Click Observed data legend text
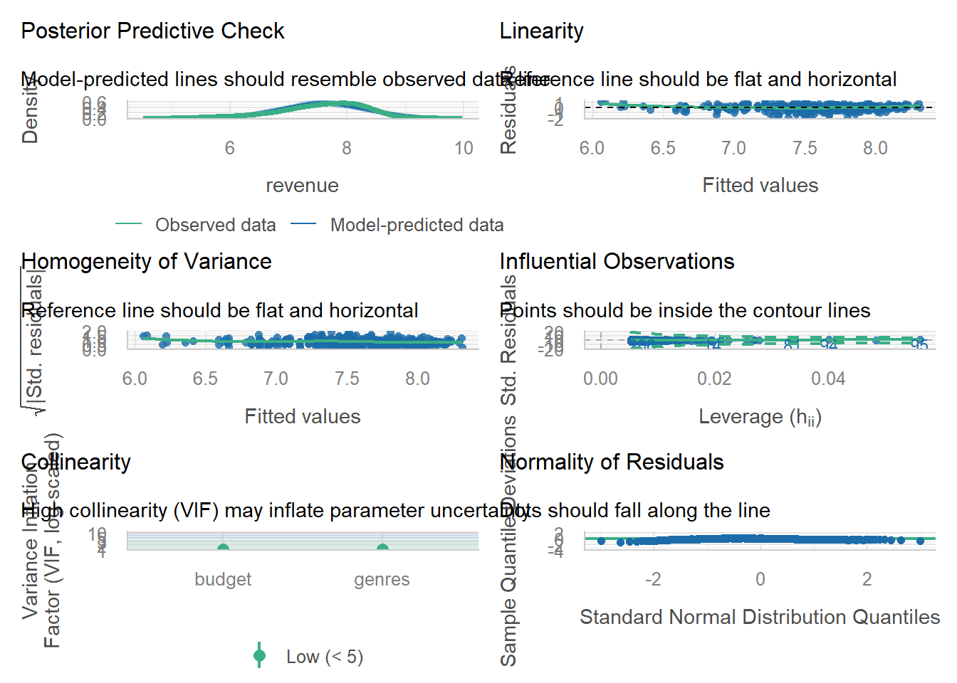957x683 pixels. pos(216,225)
